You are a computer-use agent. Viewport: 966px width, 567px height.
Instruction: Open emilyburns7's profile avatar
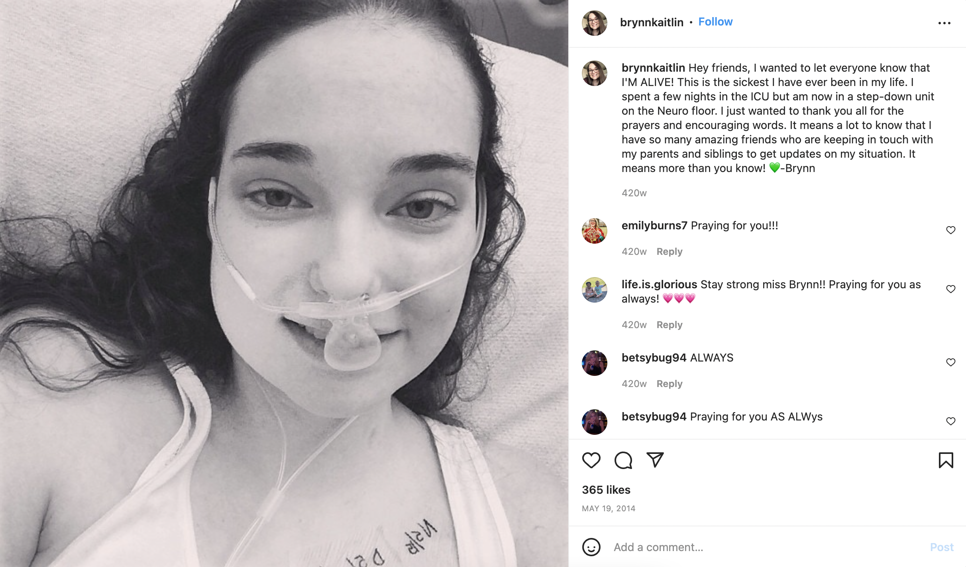[x=594, y=231]
